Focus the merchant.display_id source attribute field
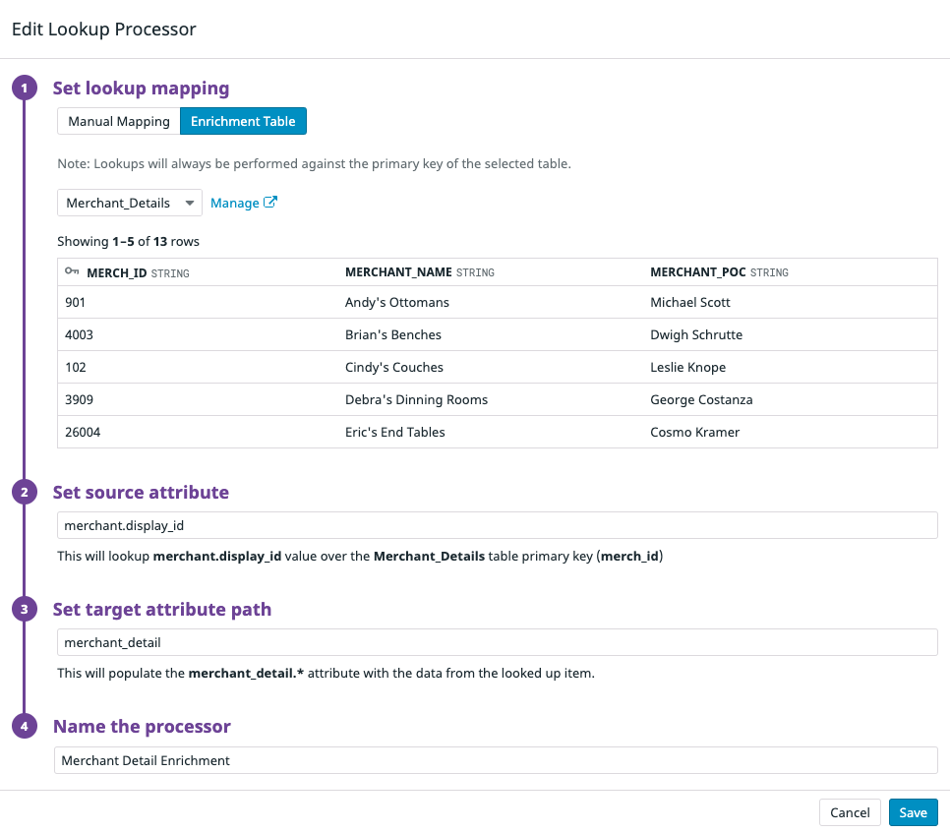This screenshot has width=950, height=833. click(497, 525)
